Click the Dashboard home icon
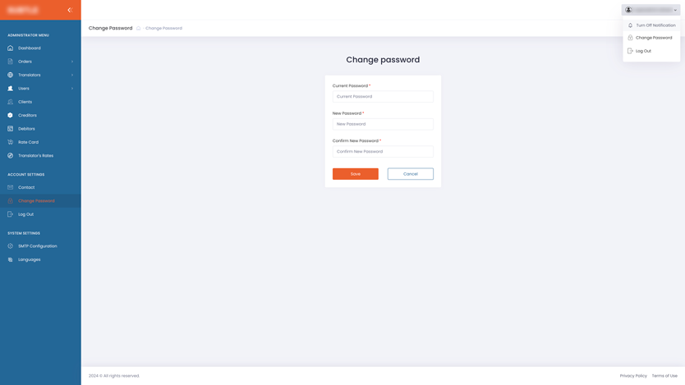The height and width of the screenshot is (385, 685). (x=11, y=48)
